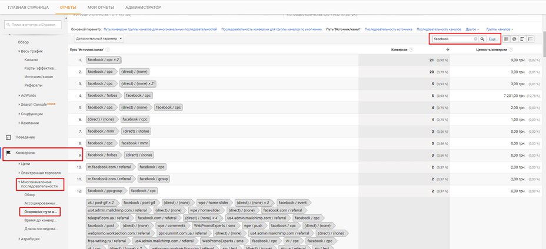Click facebook / mmr chip in row 7
This screenshot has height=249, width=546.
click(x=101, y=131)
